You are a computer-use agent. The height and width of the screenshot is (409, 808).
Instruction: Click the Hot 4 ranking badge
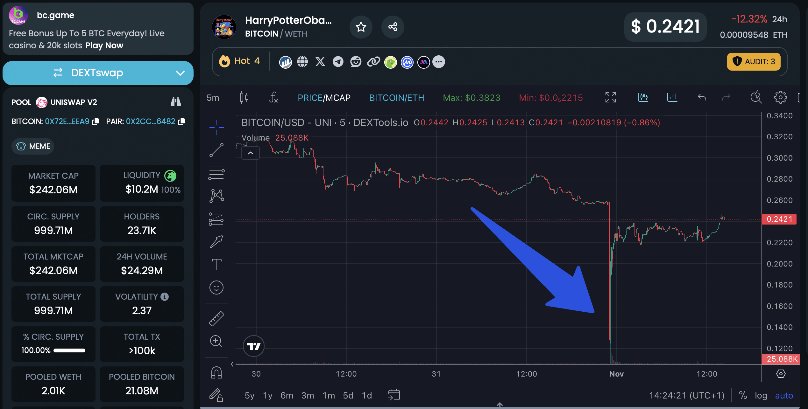239,61
